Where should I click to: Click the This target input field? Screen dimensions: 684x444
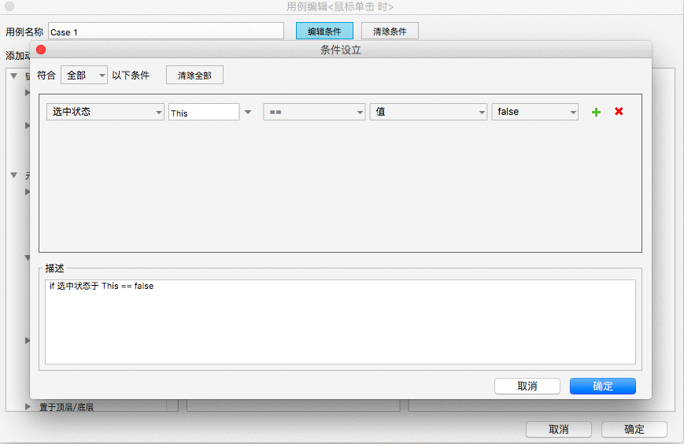pyautogui.click(x=204, y=112)
